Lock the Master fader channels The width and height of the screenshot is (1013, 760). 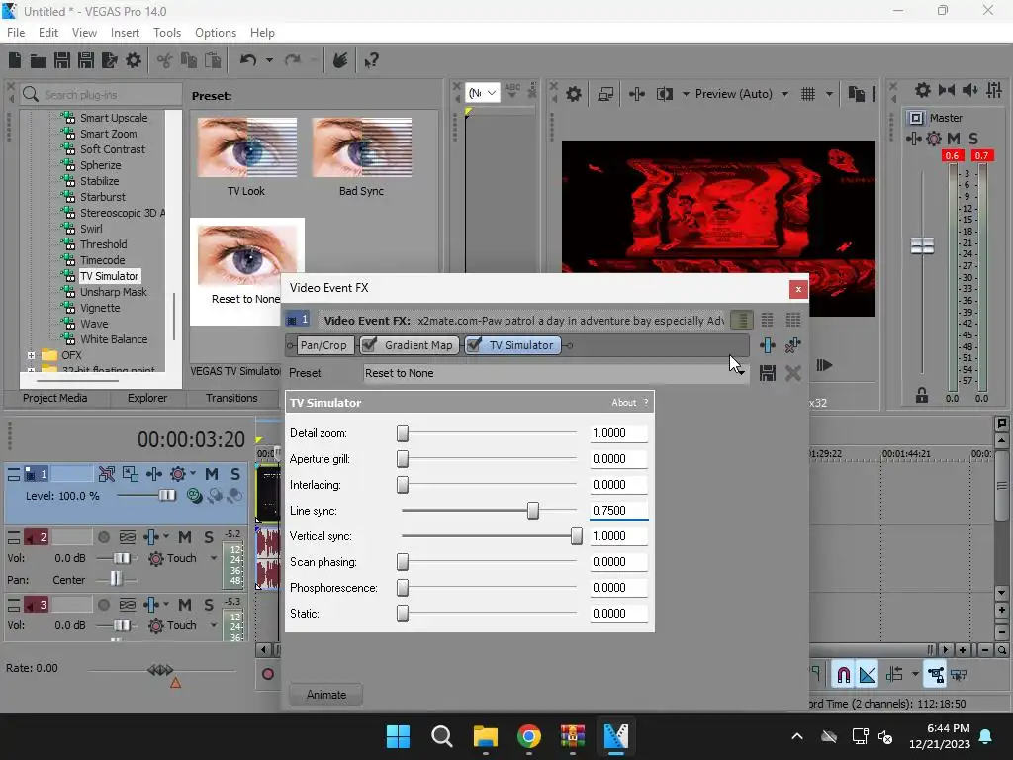tap(922, 395)
